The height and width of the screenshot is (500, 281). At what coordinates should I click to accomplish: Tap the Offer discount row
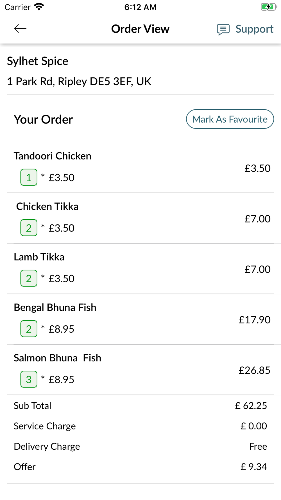pos(140,467)
